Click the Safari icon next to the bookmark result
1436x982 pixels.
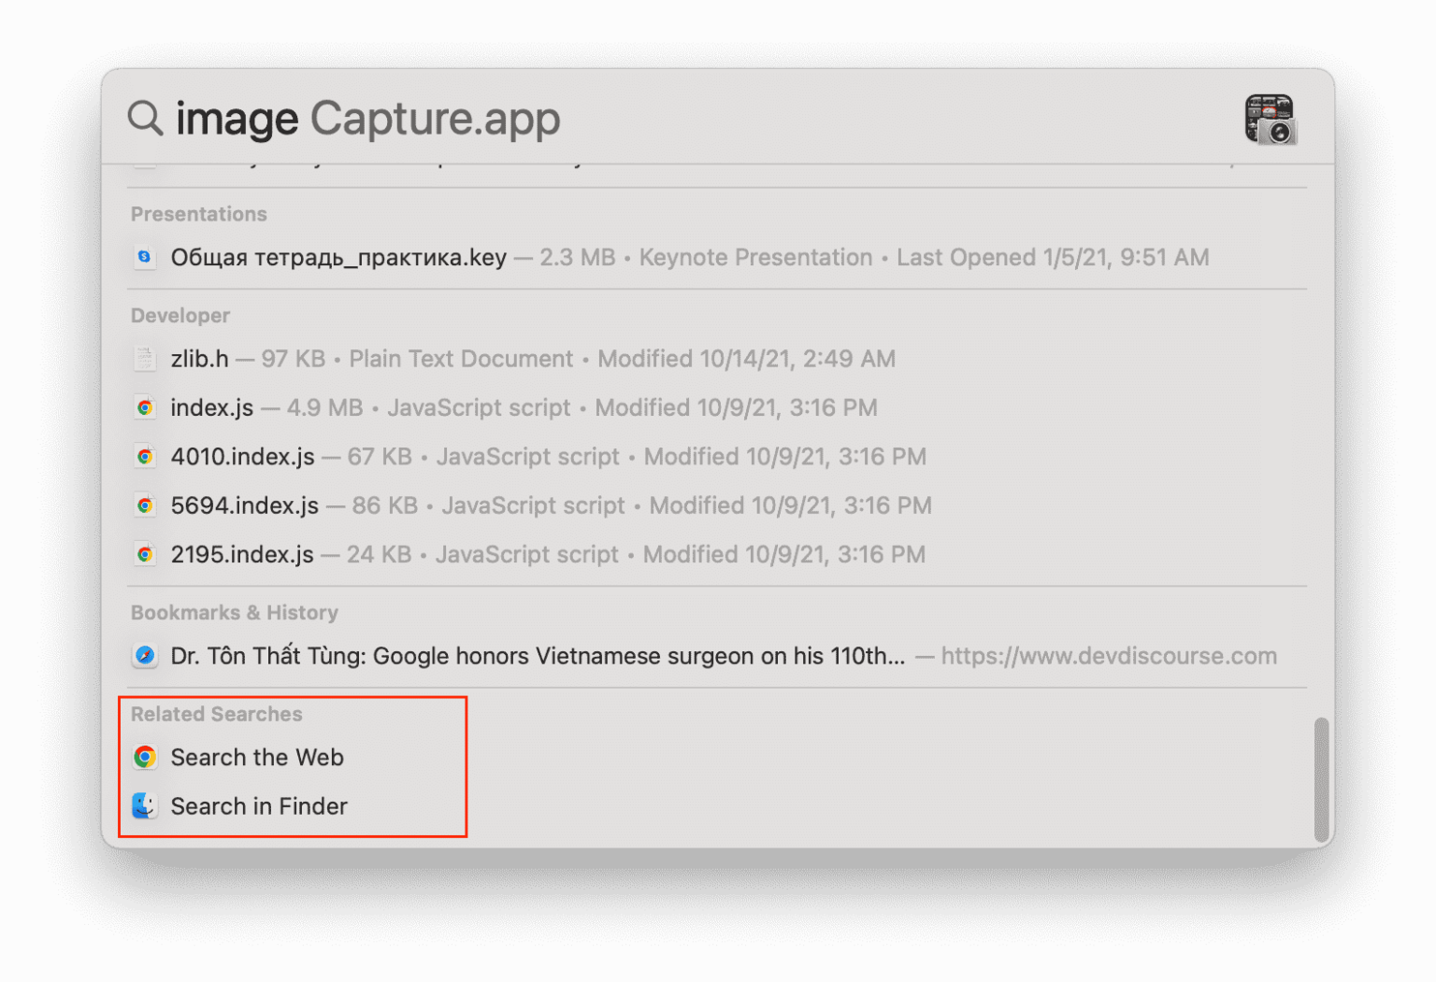tap(145, 655)
